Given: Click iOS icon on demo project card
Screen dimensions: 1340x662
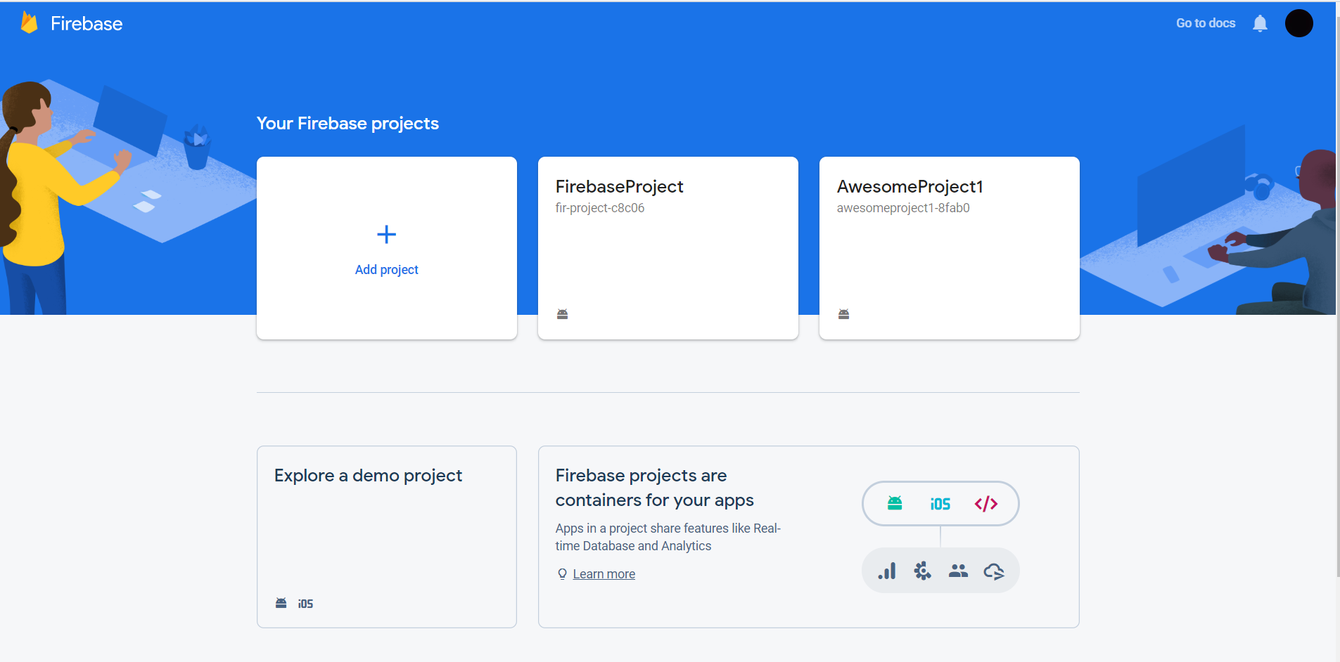Looking at the screenshot, I should pos(305,604).
